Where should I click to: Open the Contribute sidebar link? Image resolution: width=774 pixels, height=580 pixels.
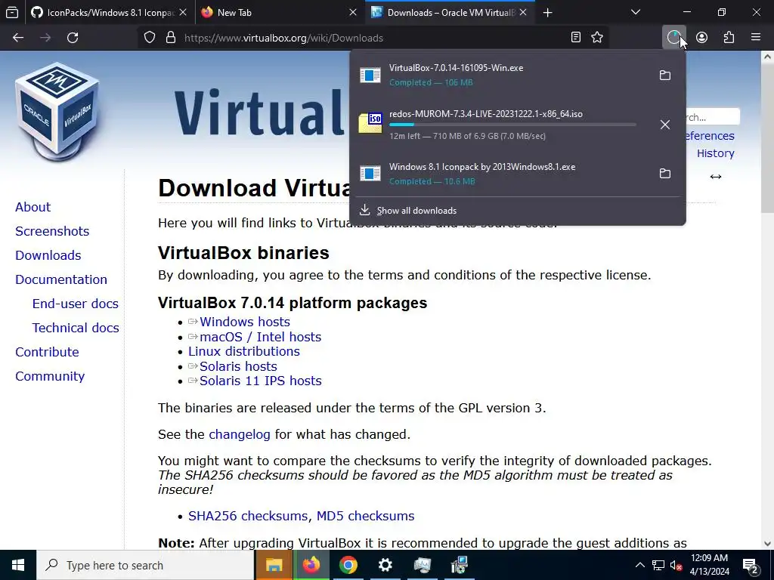click(47, 352)
